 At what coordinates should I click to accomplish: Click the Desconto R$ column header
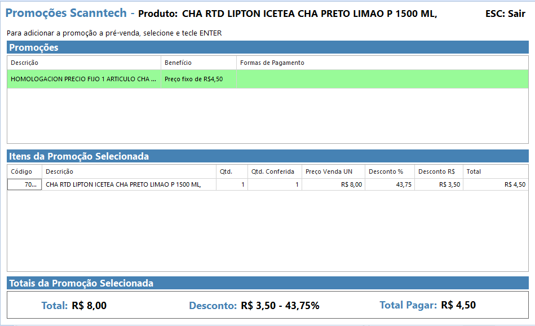pyautogui.click(x=438, y=171)
